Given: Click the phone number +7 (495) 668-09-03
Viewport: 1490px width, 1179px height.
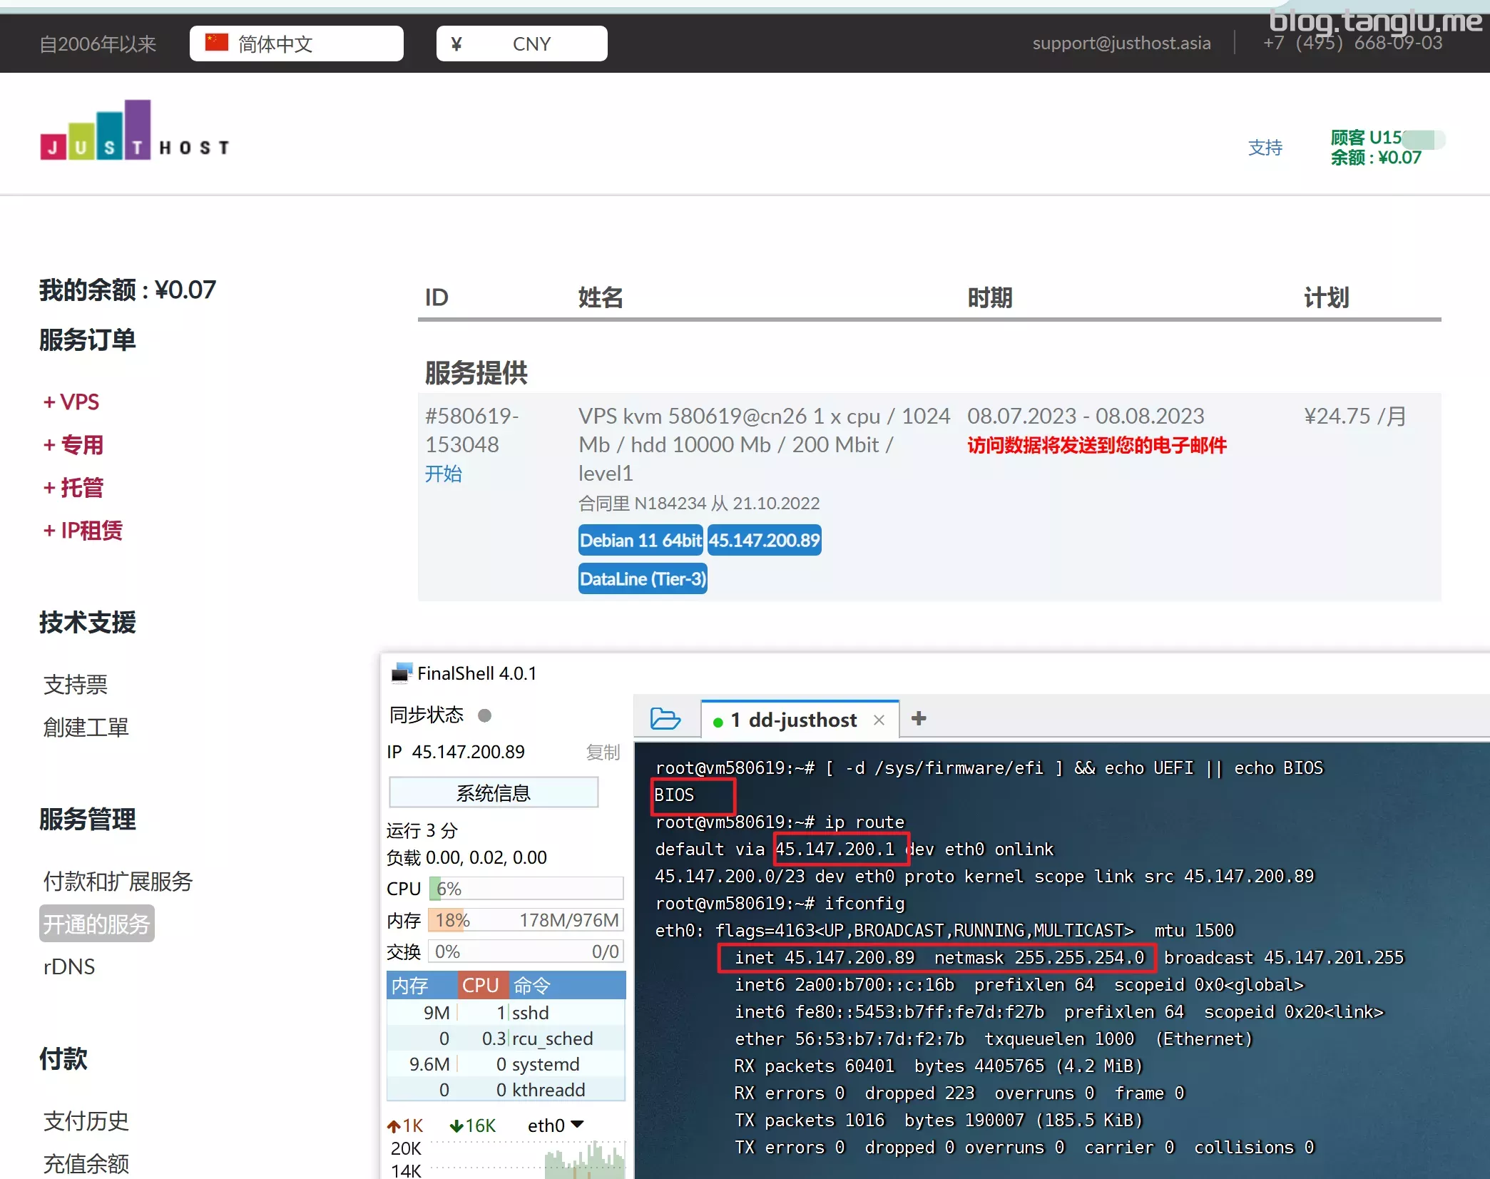Looking at the screenshot, I should [x=1352, y=43].
